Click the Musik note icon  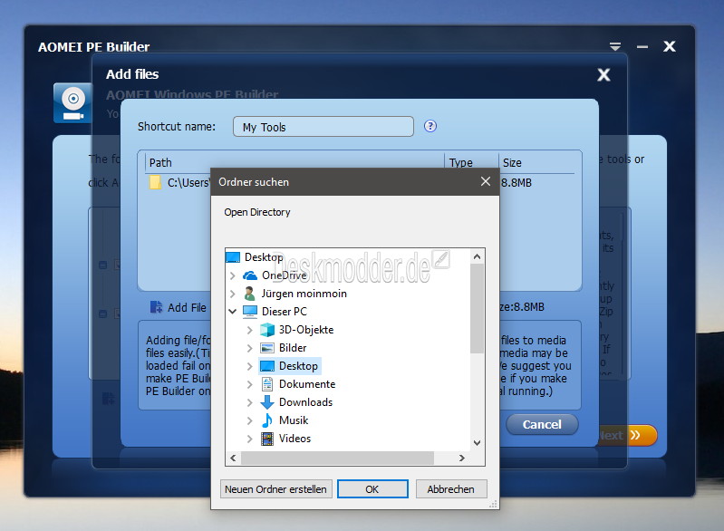pyautogui.click(x=267, y=420)
